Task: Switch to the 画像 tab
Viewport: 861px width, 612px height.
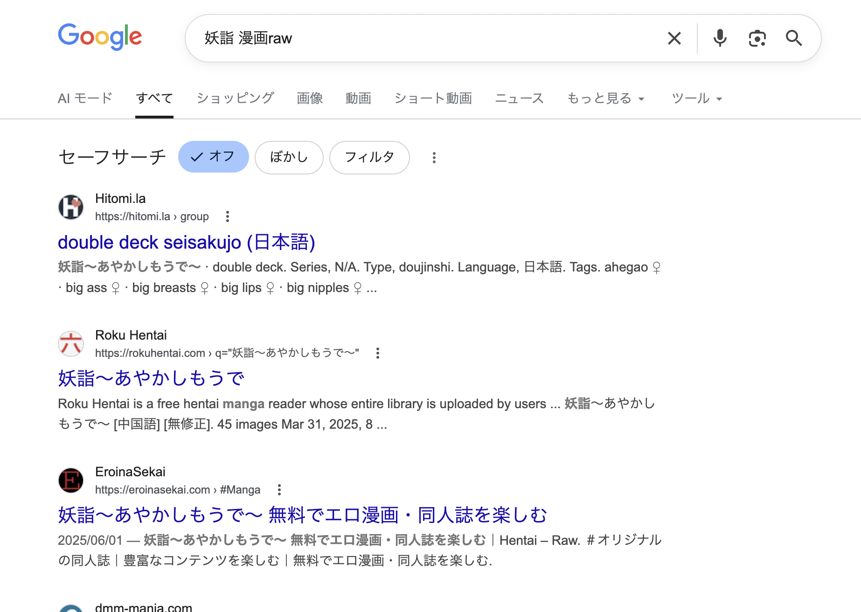Action: (x=310, y=98)
